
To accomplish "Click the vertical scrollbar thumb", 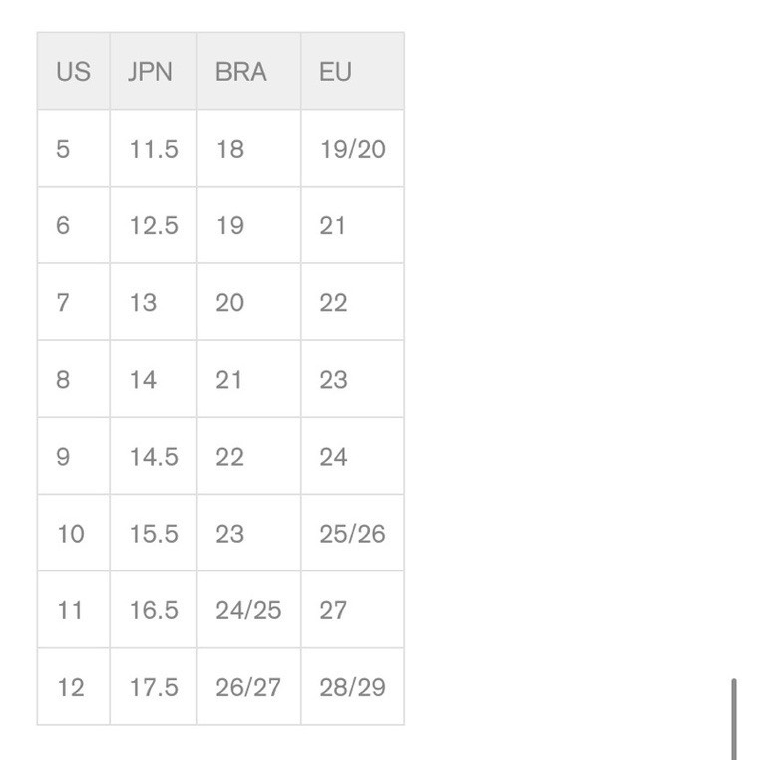I will coord(734,718).
